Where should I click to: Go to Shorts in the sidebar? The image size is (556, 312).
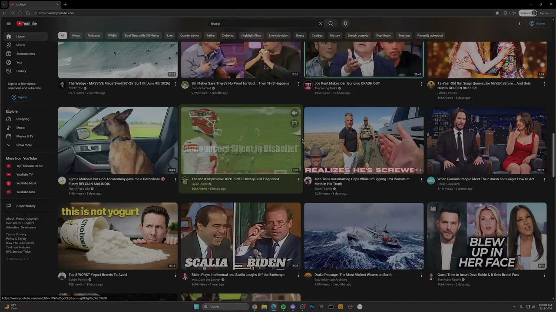click(x=26, y=45)
